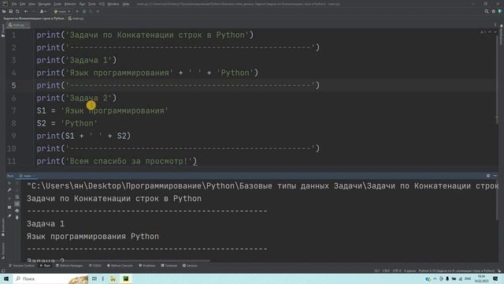The height and width of the screenshot is (284, 504).
Task: Open Search Everywhere magnifier icon
Action: point(487,11)
